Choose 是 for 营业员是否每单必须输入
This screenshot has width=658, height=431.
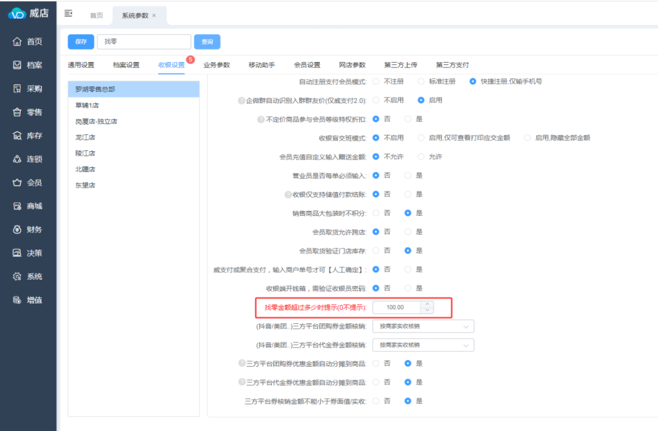tap(408, 176)
